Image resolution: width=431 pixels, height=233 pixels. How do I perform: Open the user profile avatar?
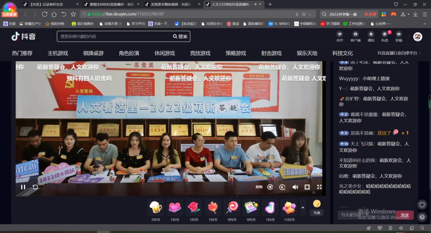418,37
